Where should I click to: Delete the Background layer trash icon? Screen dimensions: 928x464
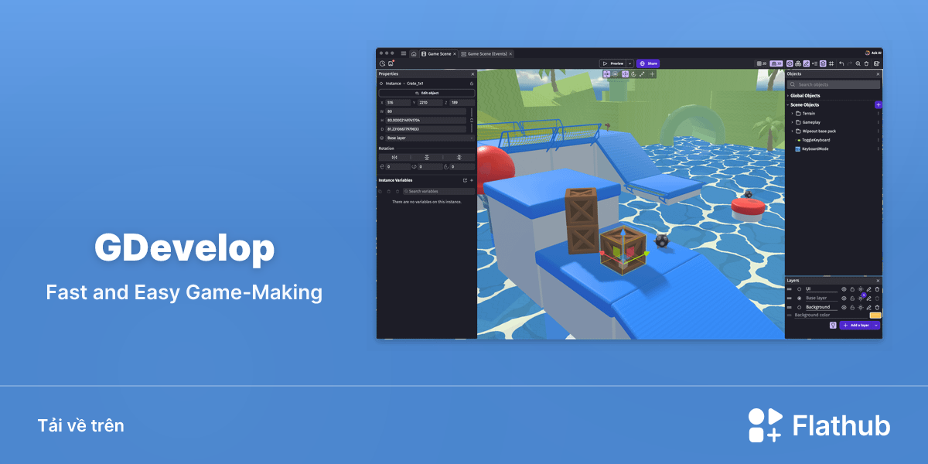coord(877,307)
